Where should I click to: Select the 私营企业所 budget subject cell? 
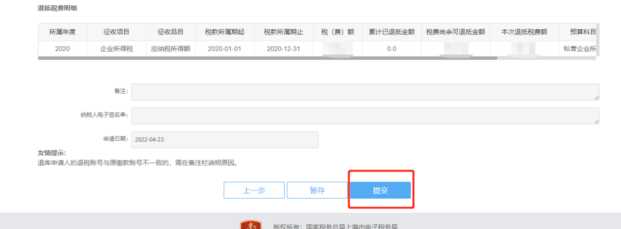[x=577, y=49]
